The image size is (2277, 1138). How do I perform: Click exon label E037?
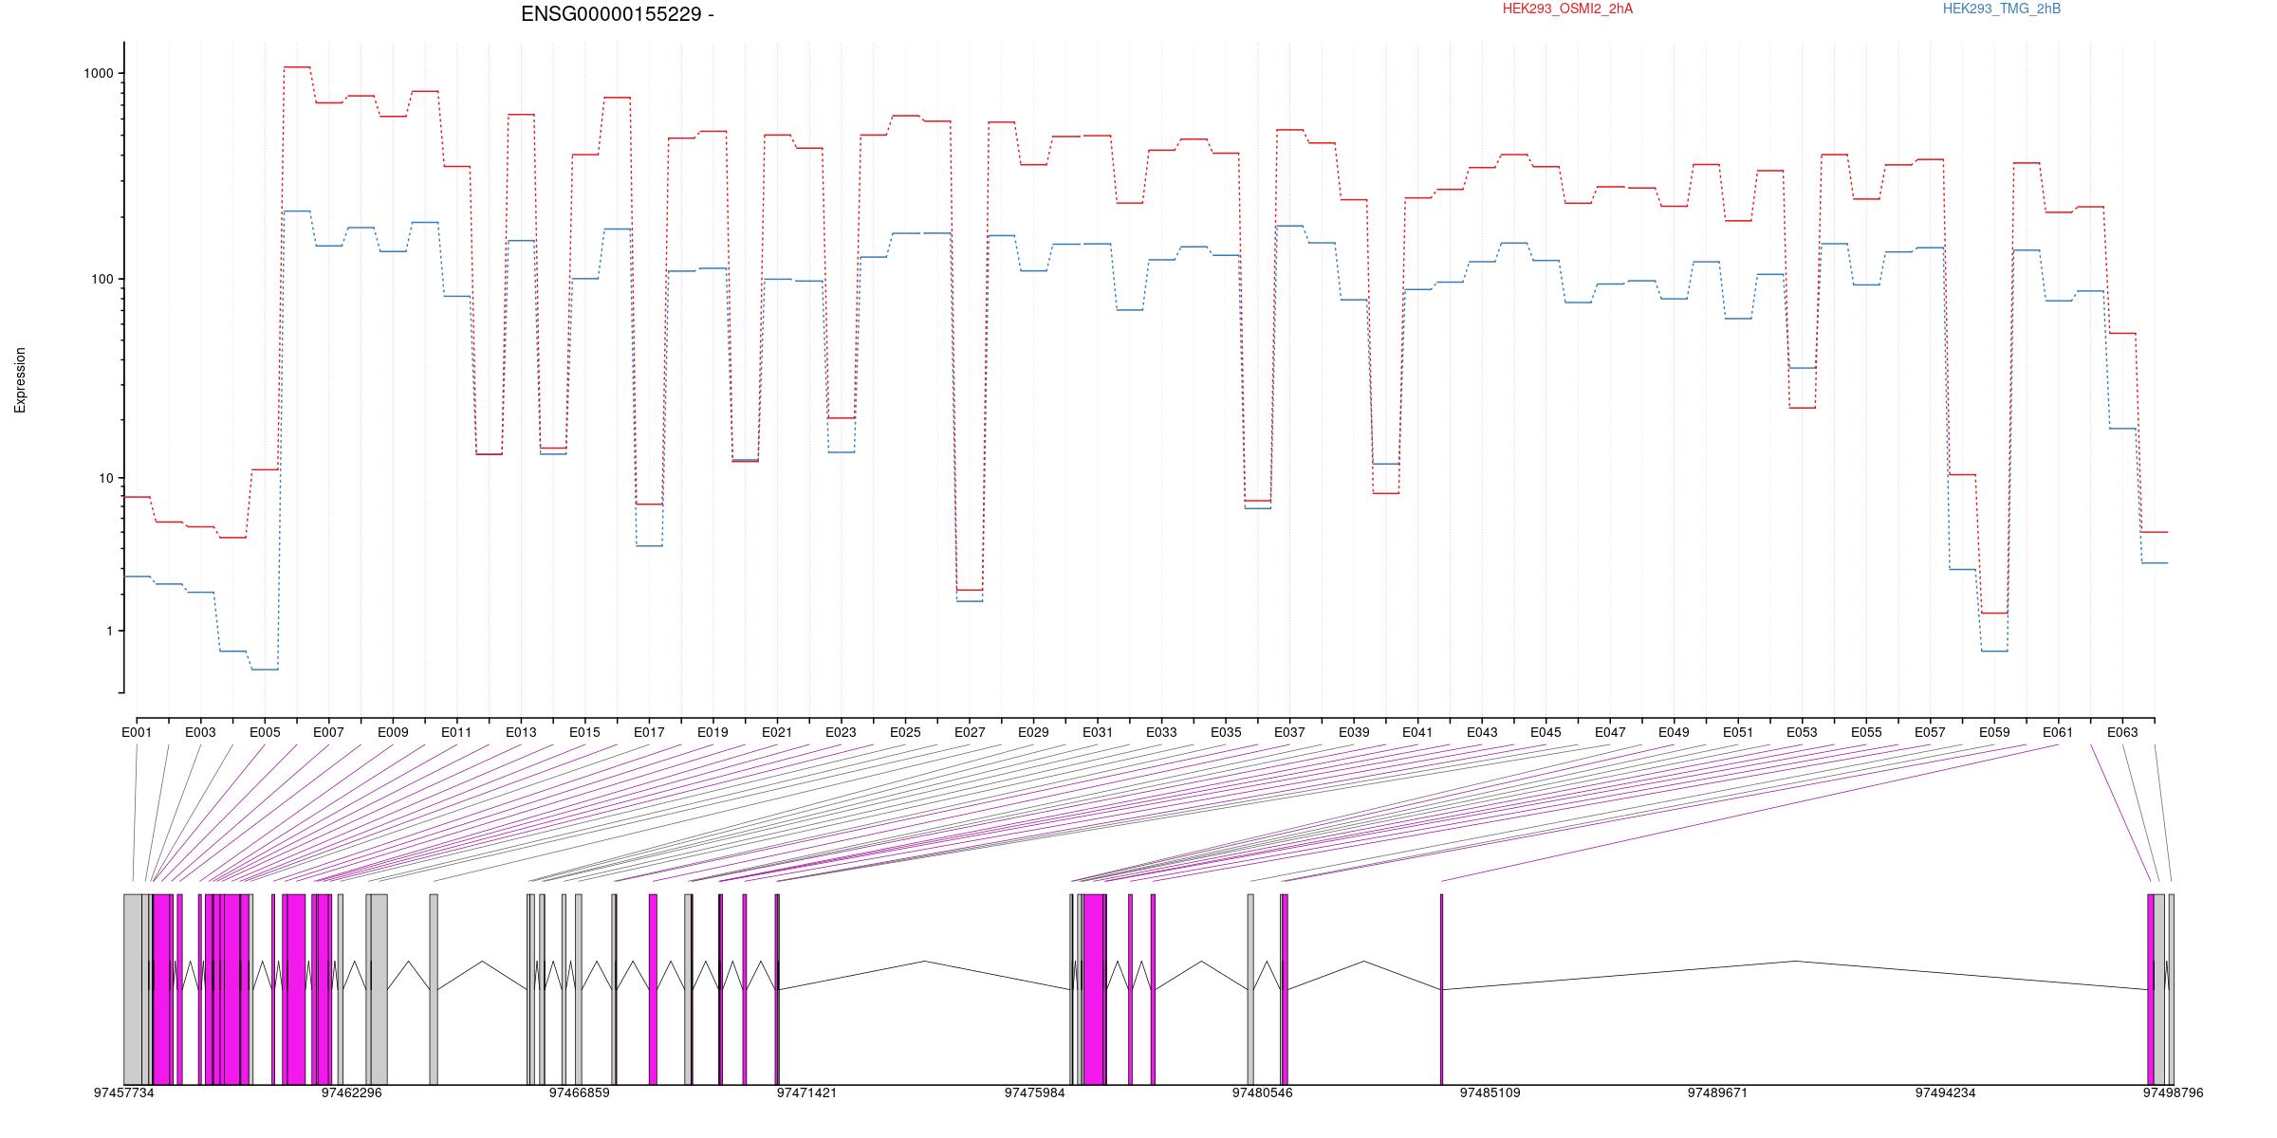pyautogui.click(x=1289, y=732)
